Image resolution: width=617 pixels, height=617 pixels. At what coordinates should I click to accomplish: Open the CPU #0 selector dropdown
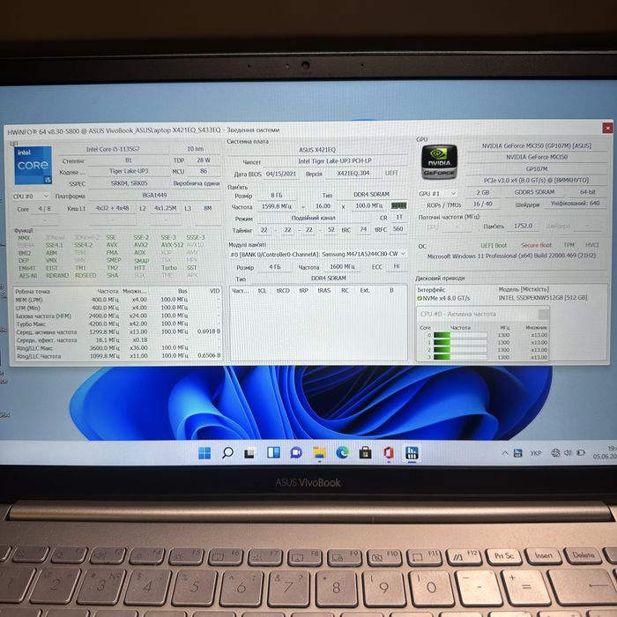(x=31, y=196)
